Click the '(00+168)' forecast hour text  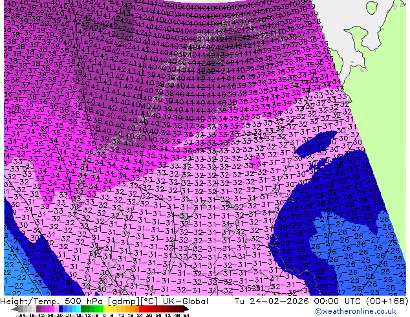[387, 301]
